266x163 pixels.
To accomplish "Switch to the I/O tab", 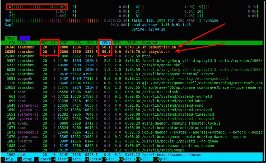I will pyautogui.click(x=25, y=38).
